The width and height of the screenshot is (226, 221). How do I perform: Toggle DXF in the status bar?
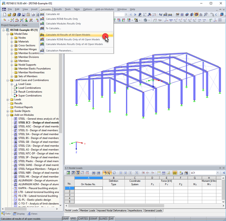click(x=111, y=219)
